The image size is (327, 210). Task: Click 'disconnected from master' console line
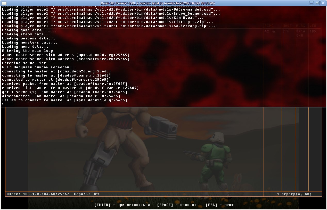[61, 96]
